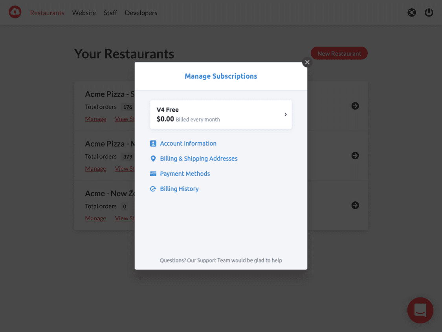442x332 pixels.
Task: Open the chat widget bubble
Action: (420, 310)
